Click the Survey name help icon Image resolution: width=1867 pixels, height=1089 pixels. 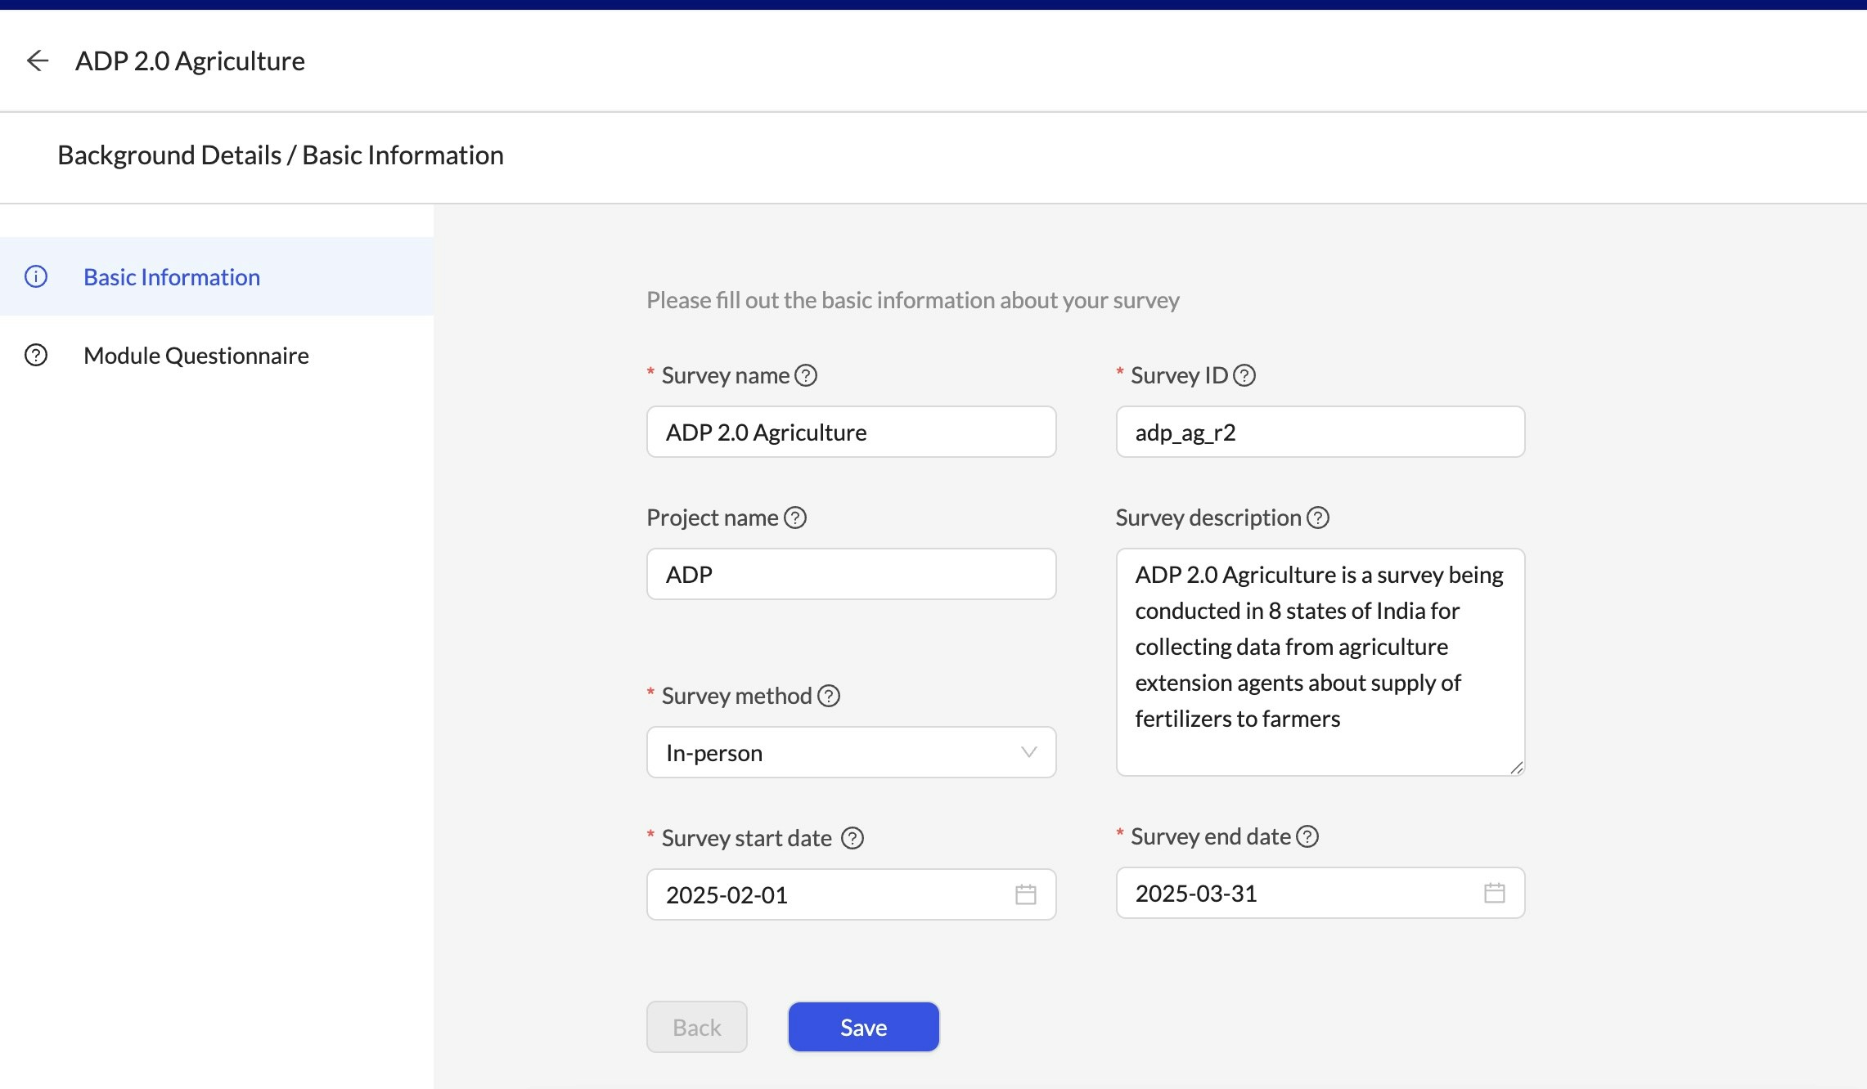806,375
